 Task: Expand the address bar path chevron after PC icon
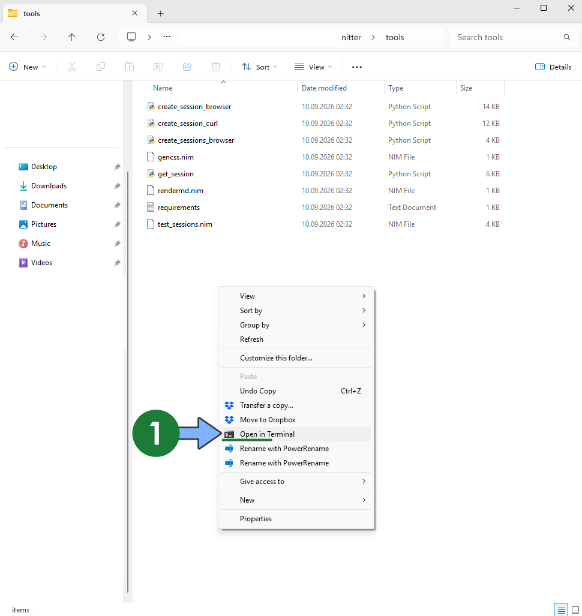point(149,37)
